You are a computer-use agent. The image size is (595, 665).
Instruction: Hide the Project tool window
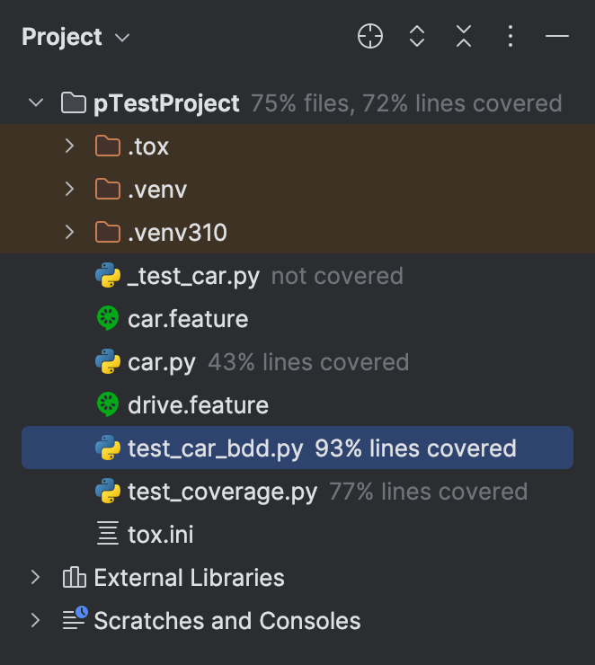click(557, 36)
